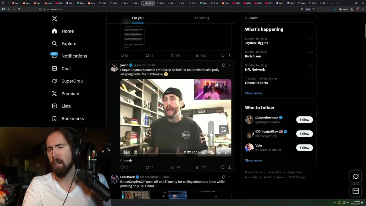
Task: Open more options on yoxic's post
Action: 229,65
